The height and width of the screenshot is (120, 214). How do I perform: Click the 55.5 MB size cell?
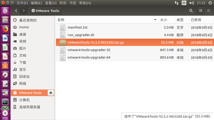coord(167,42)
